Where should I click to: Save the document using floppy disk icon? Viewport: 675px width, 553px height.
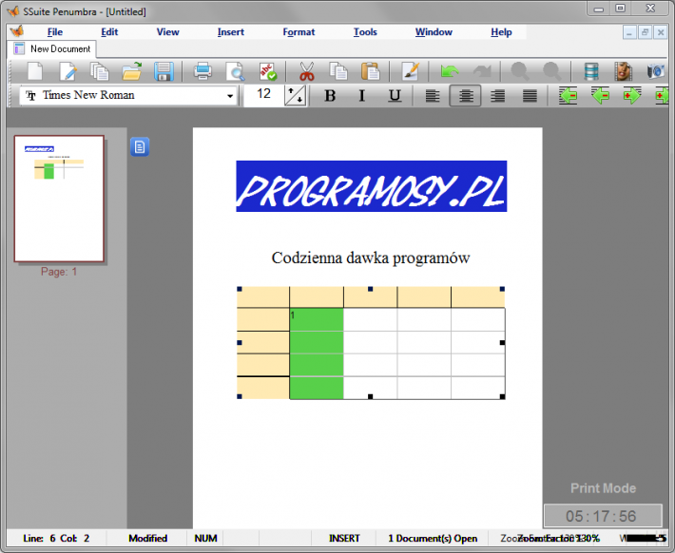point(164,71)
